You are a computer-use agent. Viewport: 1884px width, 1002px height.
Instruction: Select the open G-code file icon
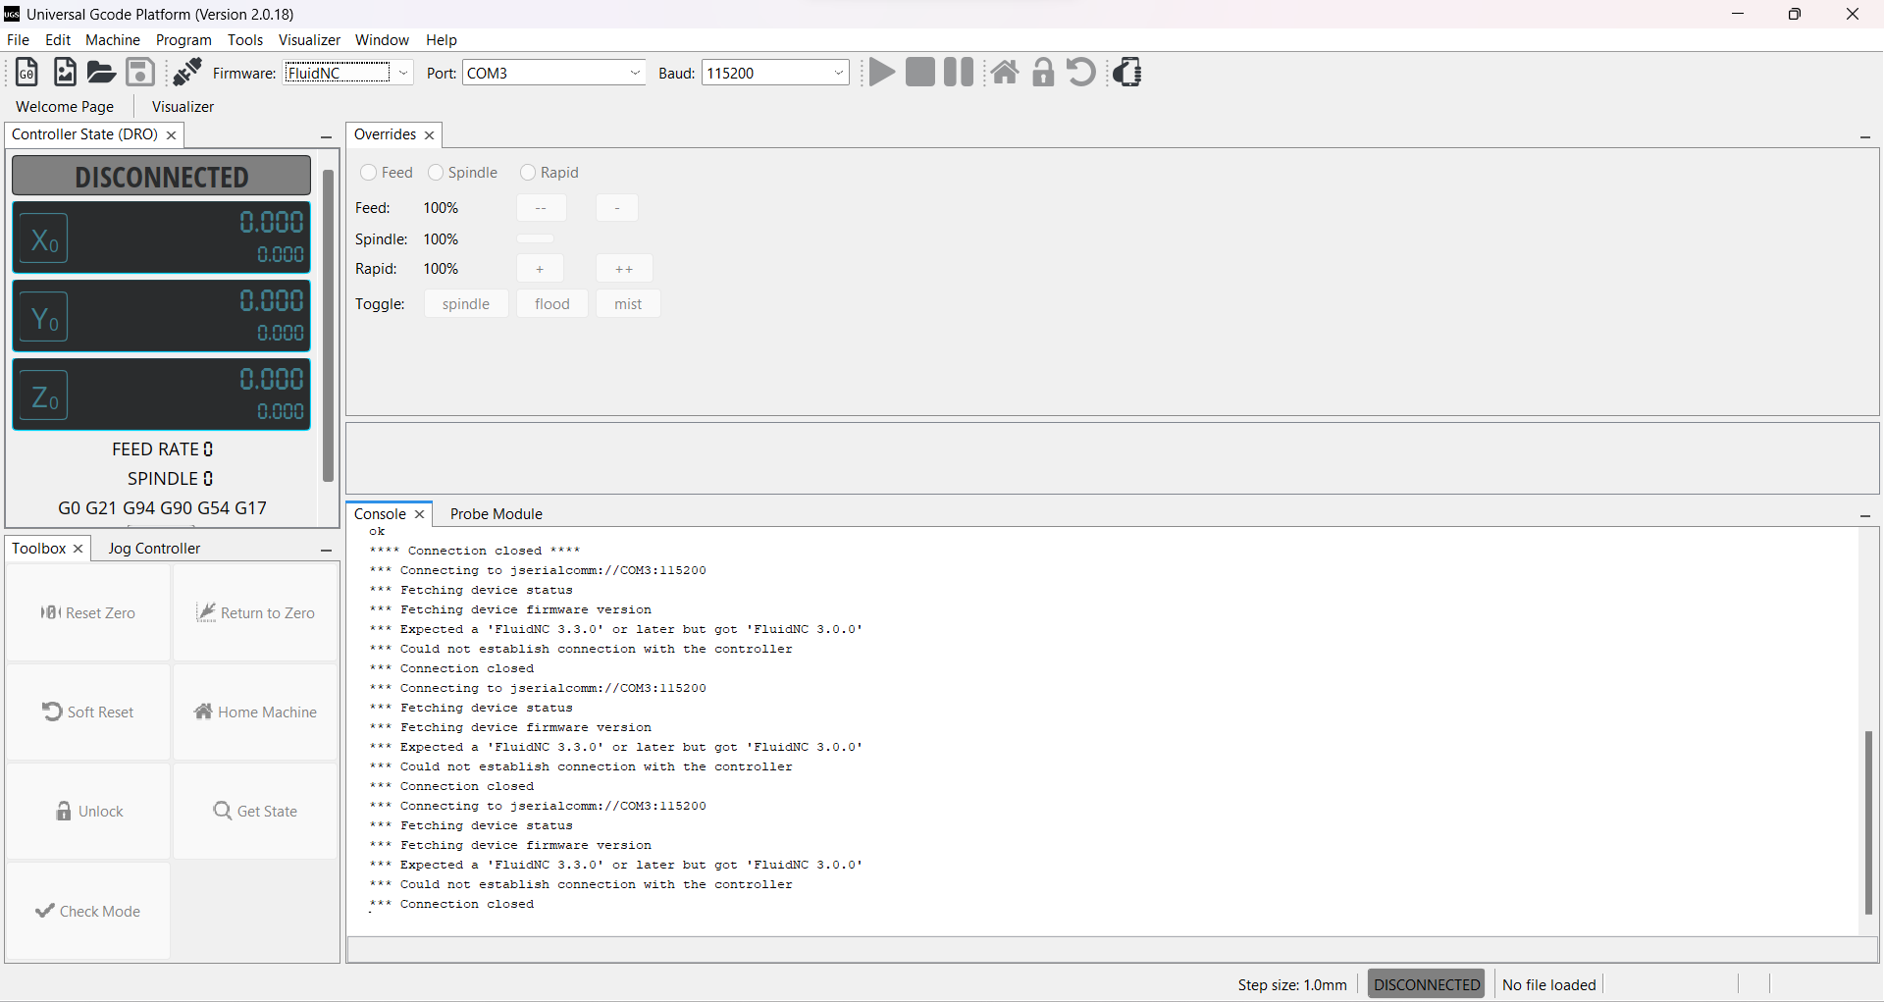(x=100, y=72)
